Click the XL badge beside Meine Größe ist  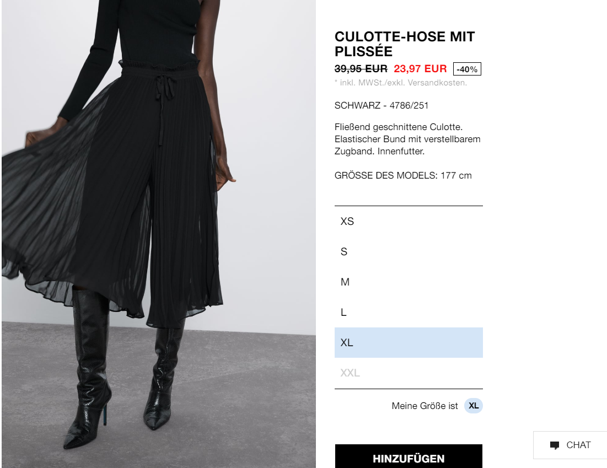474,406
